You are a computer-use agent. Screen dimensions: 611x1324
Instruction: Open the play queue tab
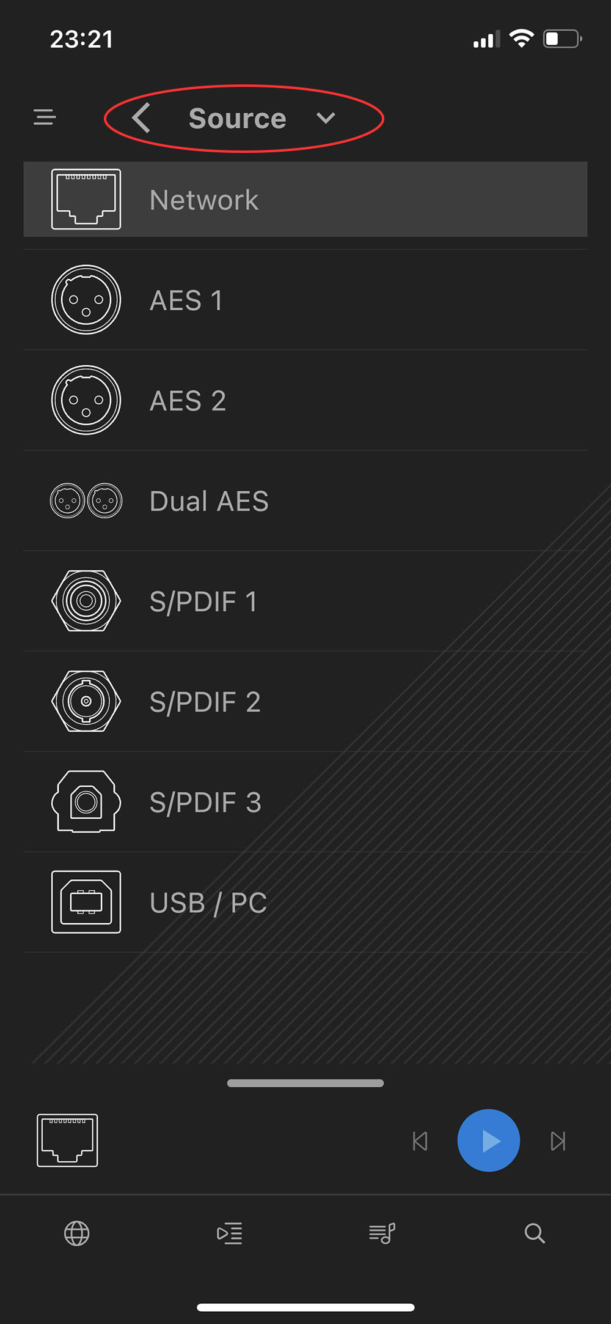230,1233
